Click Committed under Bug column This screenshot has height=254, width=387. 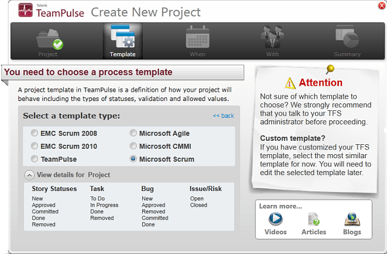155,218
